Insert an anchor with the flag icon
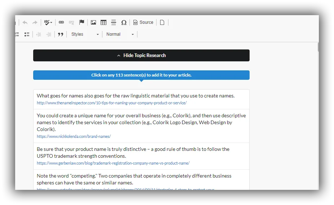 click(82, 22)
